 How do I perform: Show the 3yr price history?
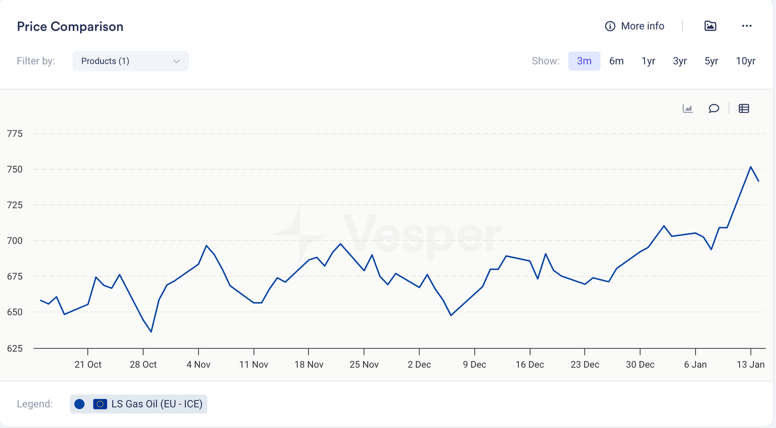click(x=679, y=61)
